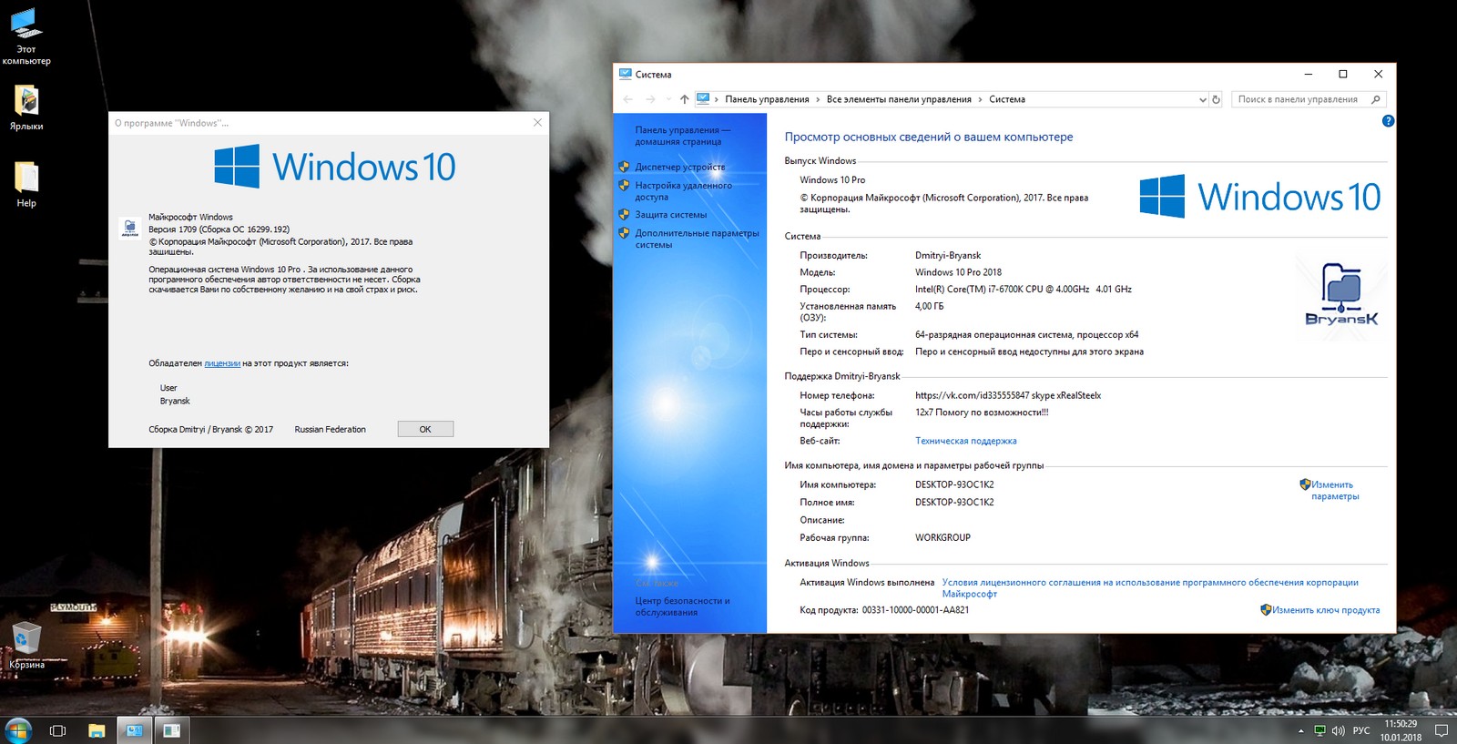The height and width of the screenshot is (744, 1457).
Task: Click OK in the About Windows dialog
Action: (x=425, y=429)
